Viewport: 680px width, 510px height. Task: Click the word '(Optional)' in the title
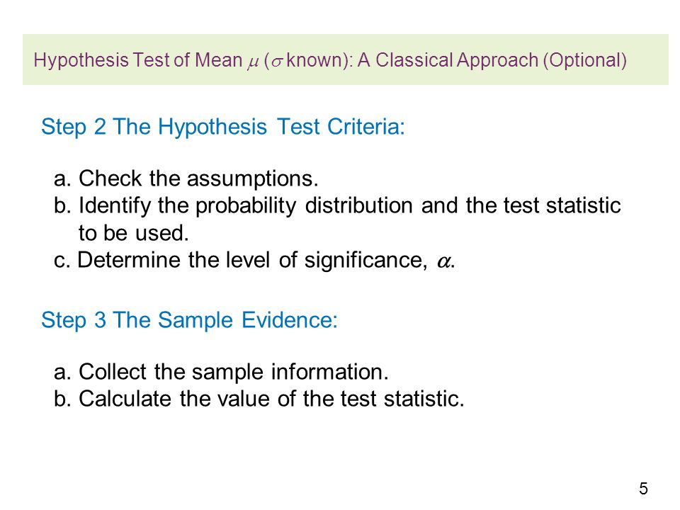coord(585,59)
